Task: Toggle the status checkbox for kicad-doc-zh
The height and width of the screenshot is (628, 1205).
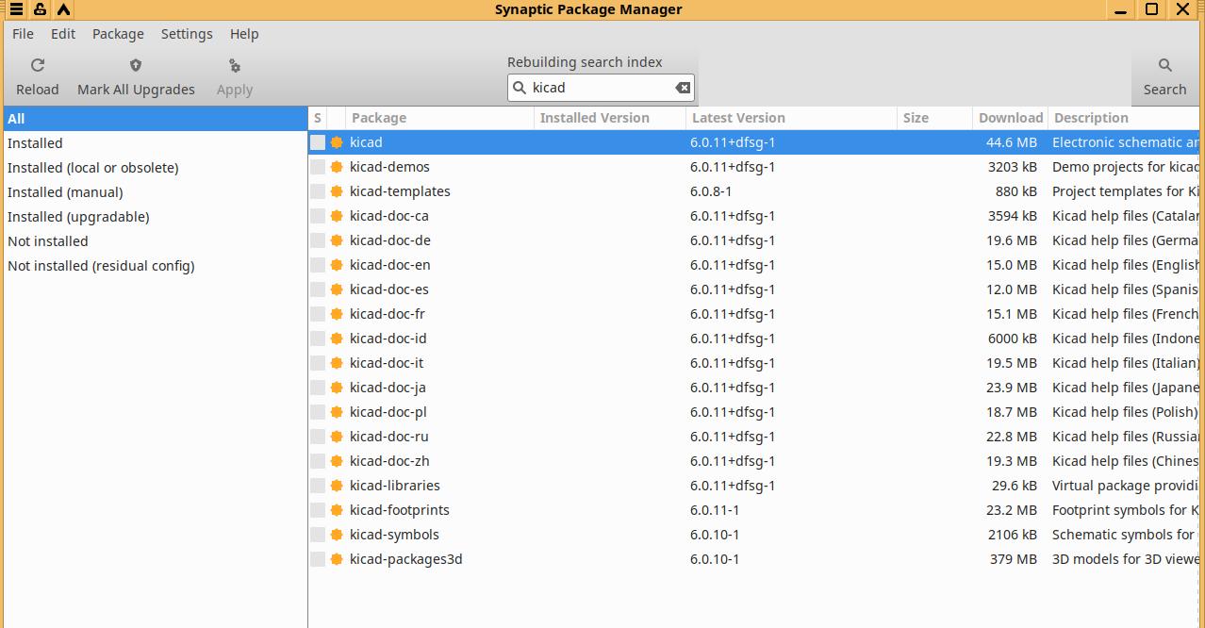Action: [x=318, y=461]
